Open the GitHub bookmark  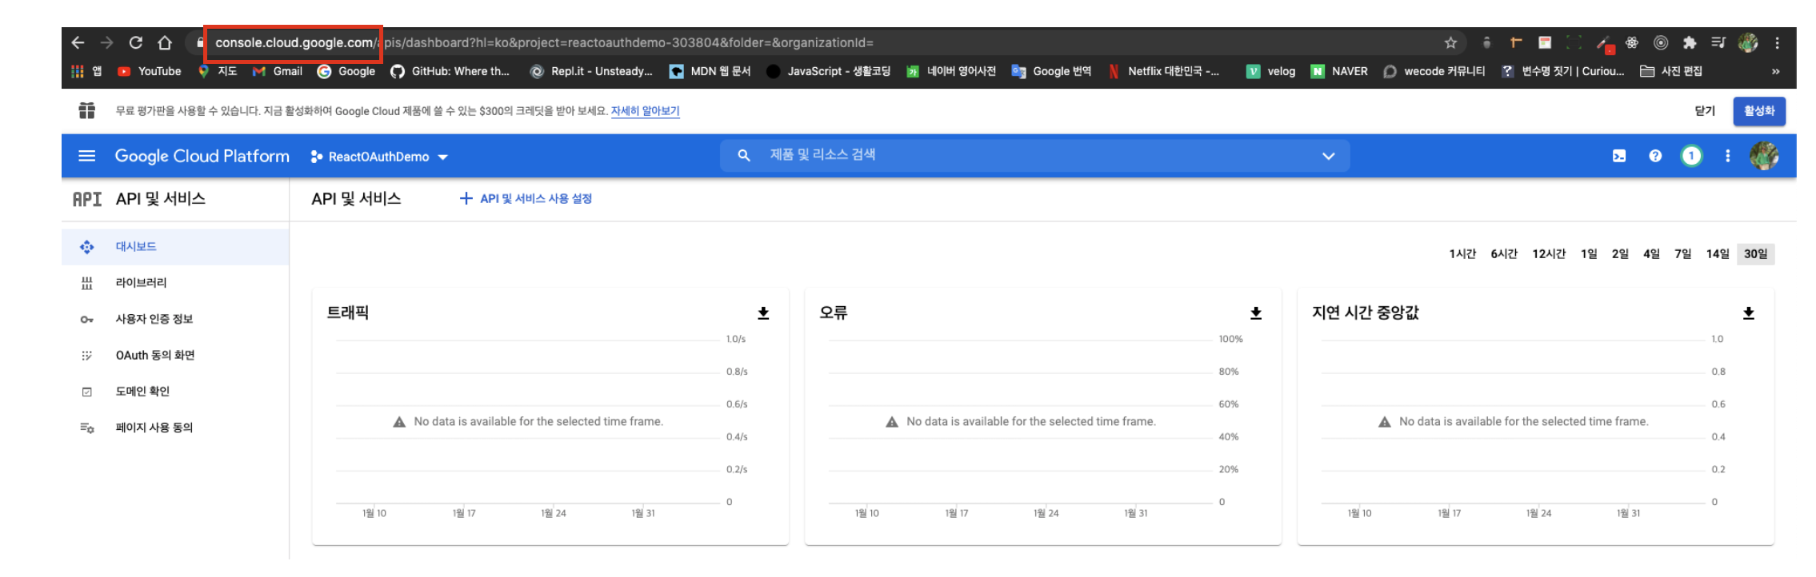tap(450, 71)
